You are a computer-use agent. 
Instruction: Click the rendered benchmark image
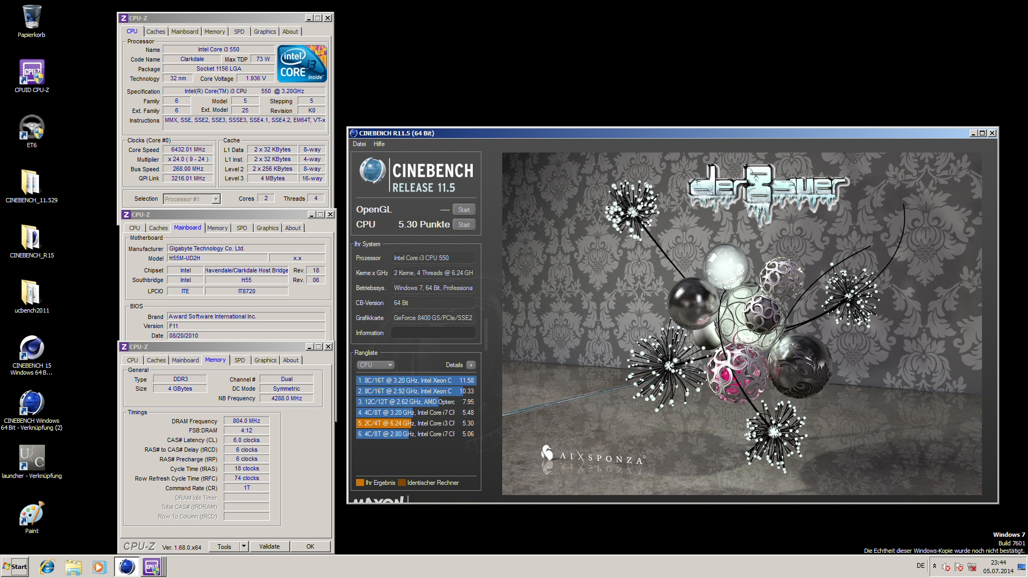click(742, 324)
